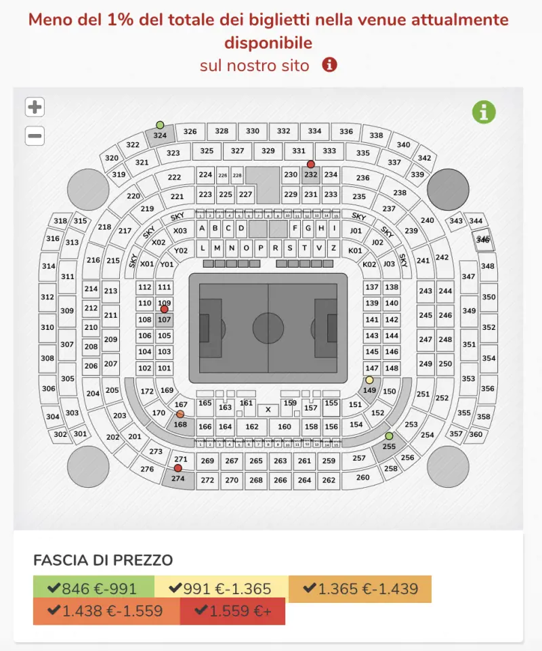Image resolution: width=542 pixels, height=651 pixels.
Task: Uncheck the 1.365 €-1.439 price range
Action: point(360,589)
